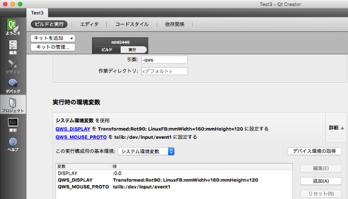348x199 pixels.
Task: Switch to the デバッグ debug mode
Action: point(13,86)
